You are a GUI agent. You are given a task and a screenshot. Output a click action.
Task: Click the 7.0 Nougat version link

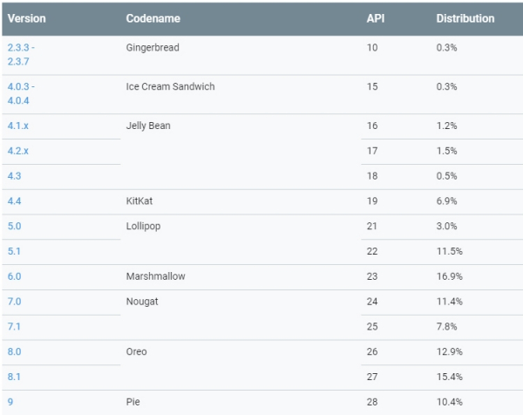tap(13, 302)
